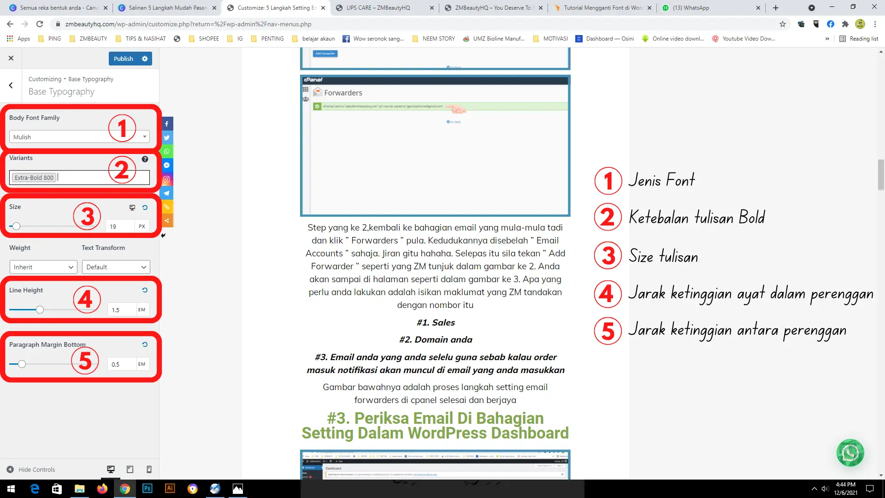
Task: Switch to tablet preview mode
Action: pyautogui.click(x=130, y=469)
